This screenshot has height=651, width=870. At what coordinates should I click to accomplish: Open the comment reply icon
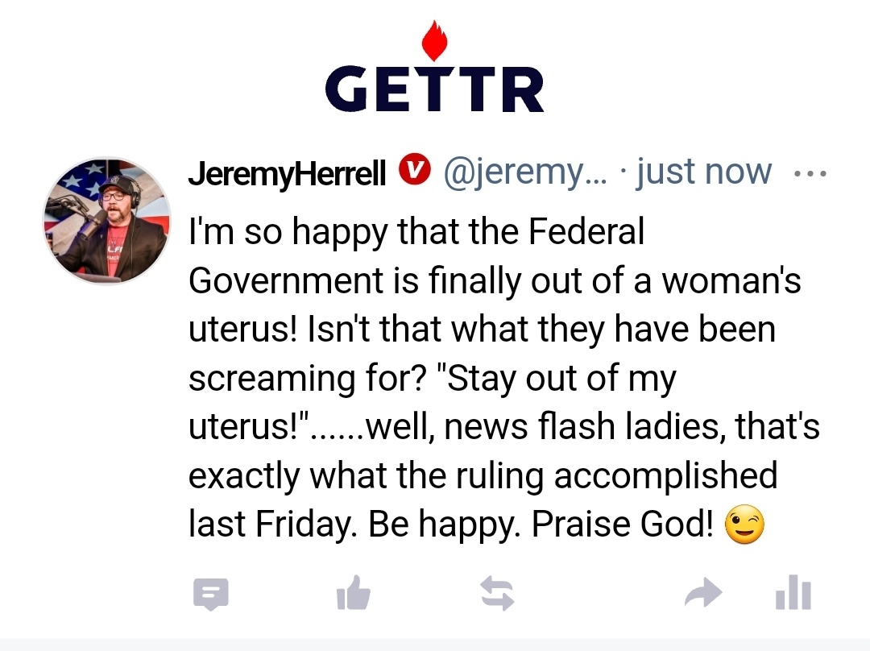(x=211, y=594)
